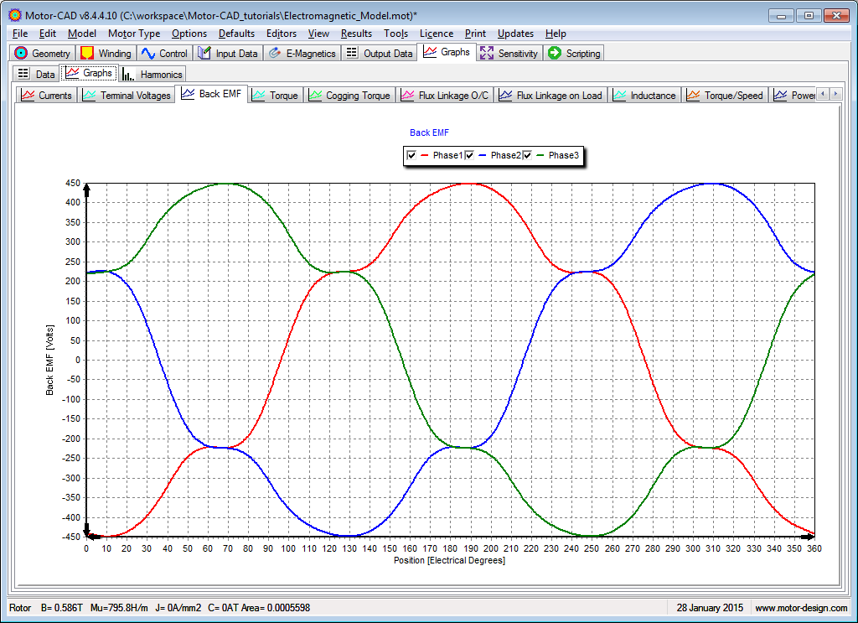Open the Motor Type menu
This screenshot has width=858, height=623.
tap(134, 34)
